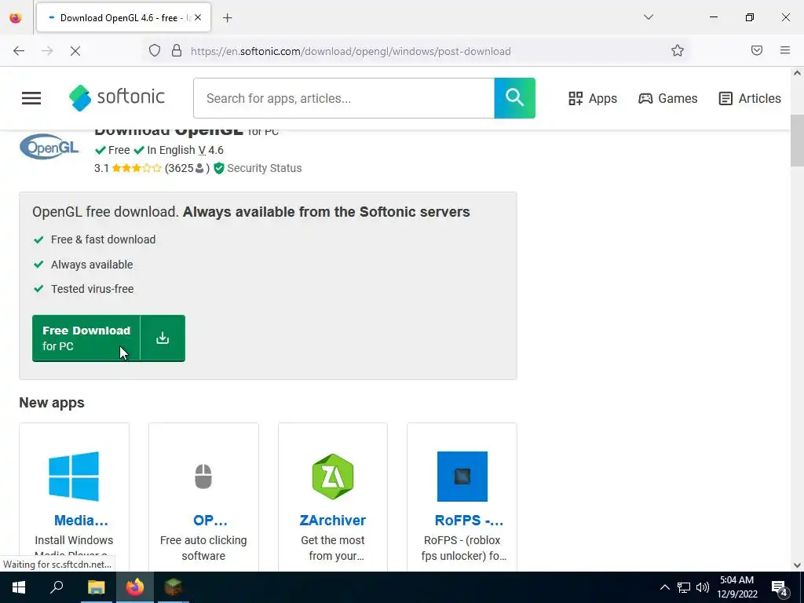The image size is (804, 603).
Task: Click the Softonic logo
Action: coord(117,97)
